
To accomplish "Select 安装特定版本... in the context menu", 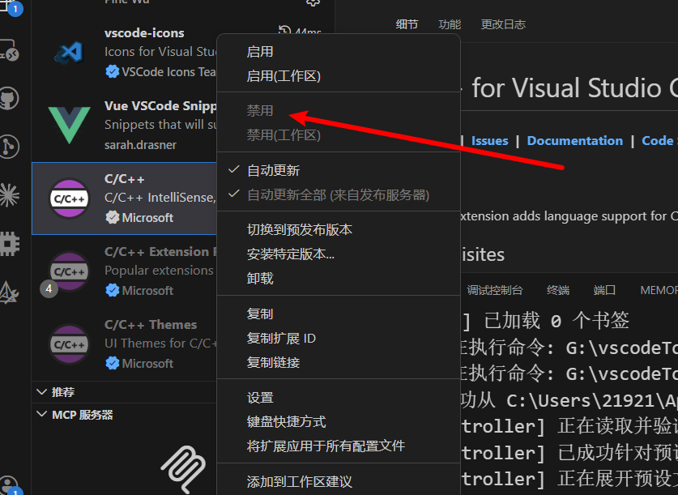I will [x=338, y=254].
